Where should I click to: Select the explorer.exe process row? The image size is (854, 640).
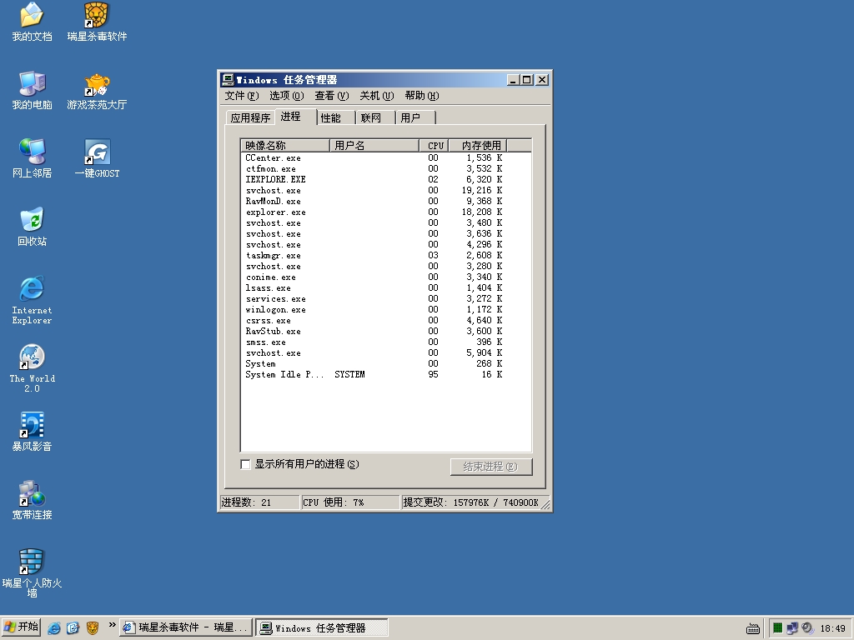[386, 212]
